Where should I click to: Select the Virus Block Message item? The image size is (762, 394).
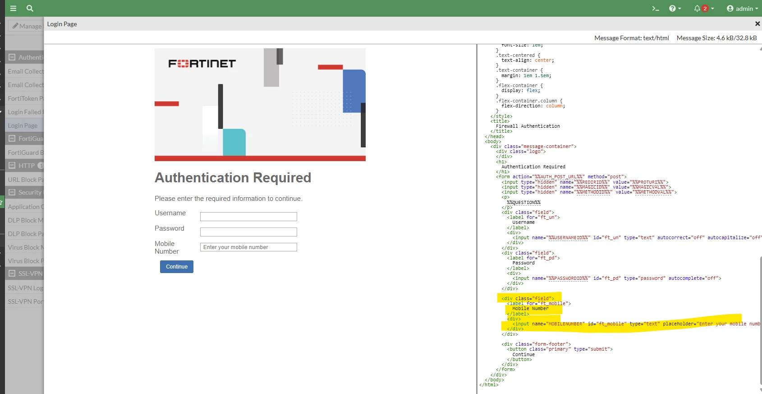tap(25, 247)
